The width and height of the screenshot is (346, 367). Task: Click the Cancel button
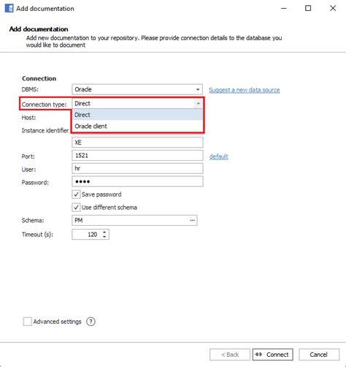[319, 355]
